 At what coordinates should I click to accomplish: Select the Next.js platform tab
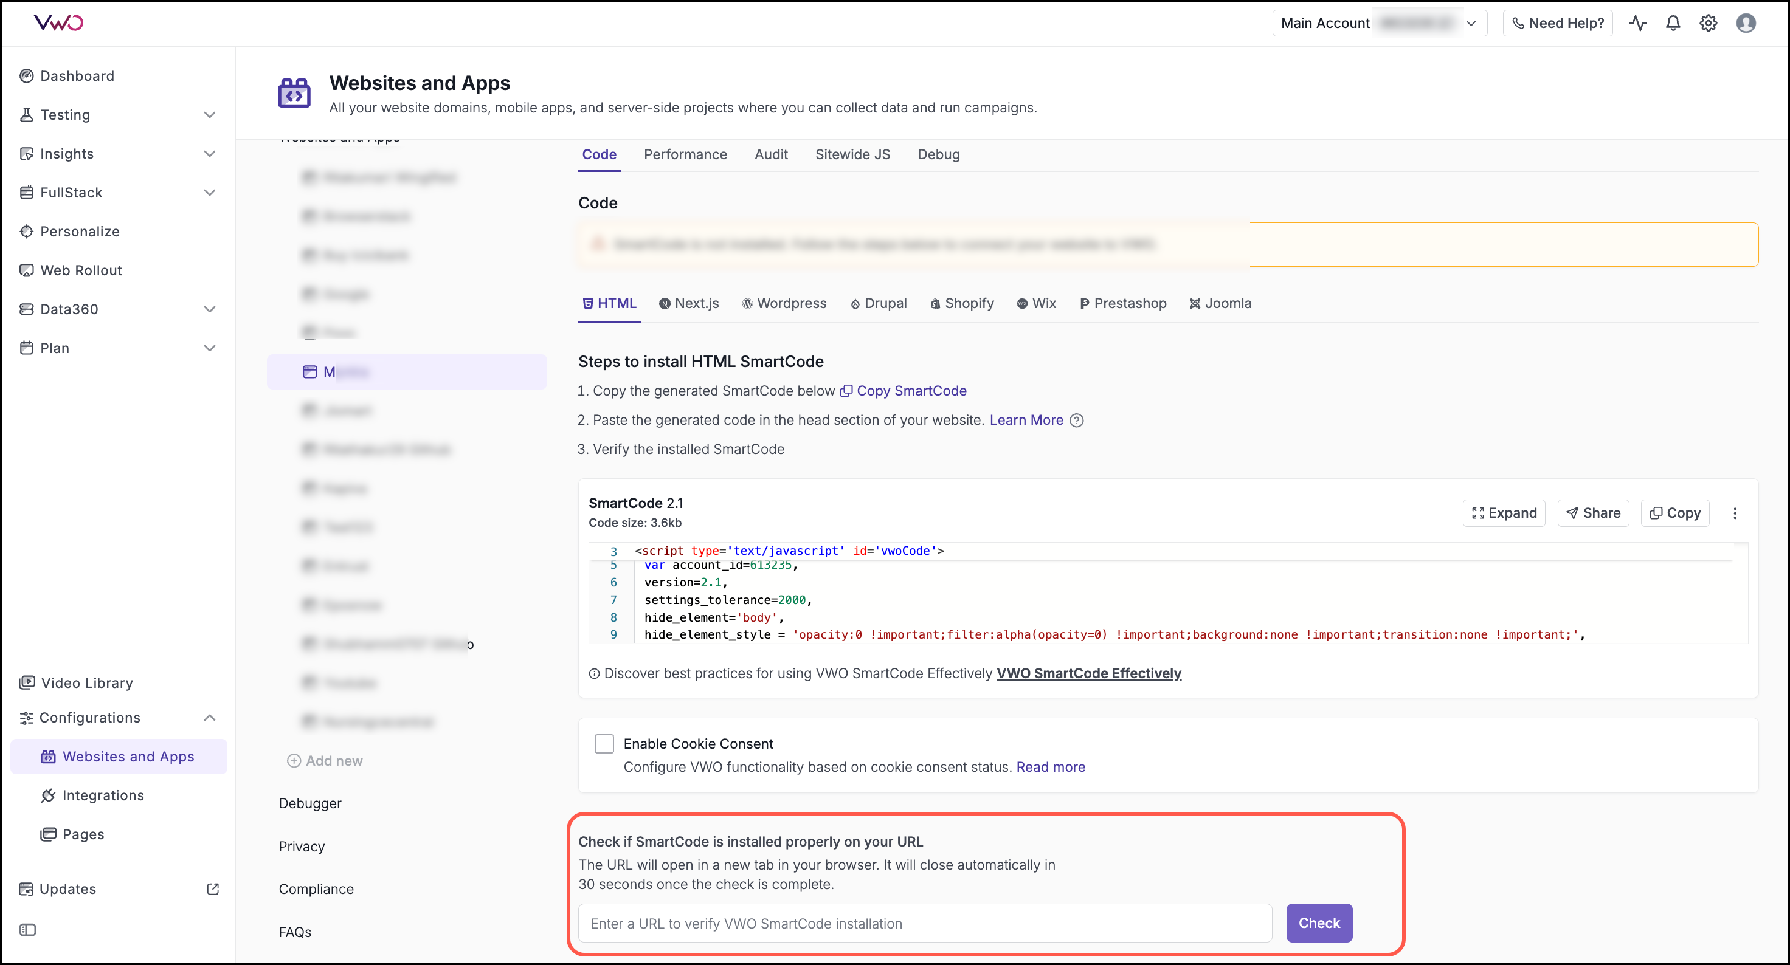point(689,303)
